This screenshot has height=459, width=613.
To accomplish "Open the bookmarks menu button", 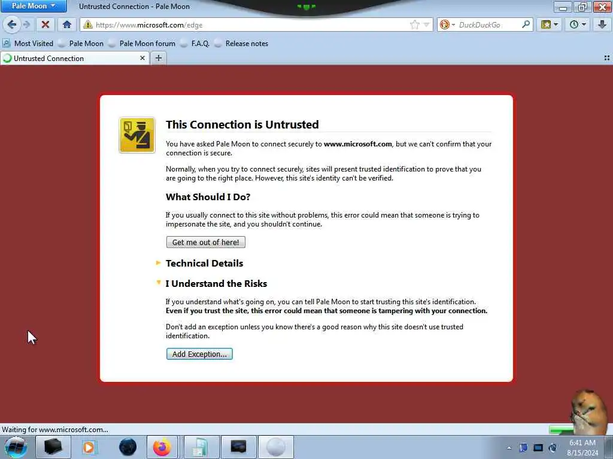I will click(549, 25).
